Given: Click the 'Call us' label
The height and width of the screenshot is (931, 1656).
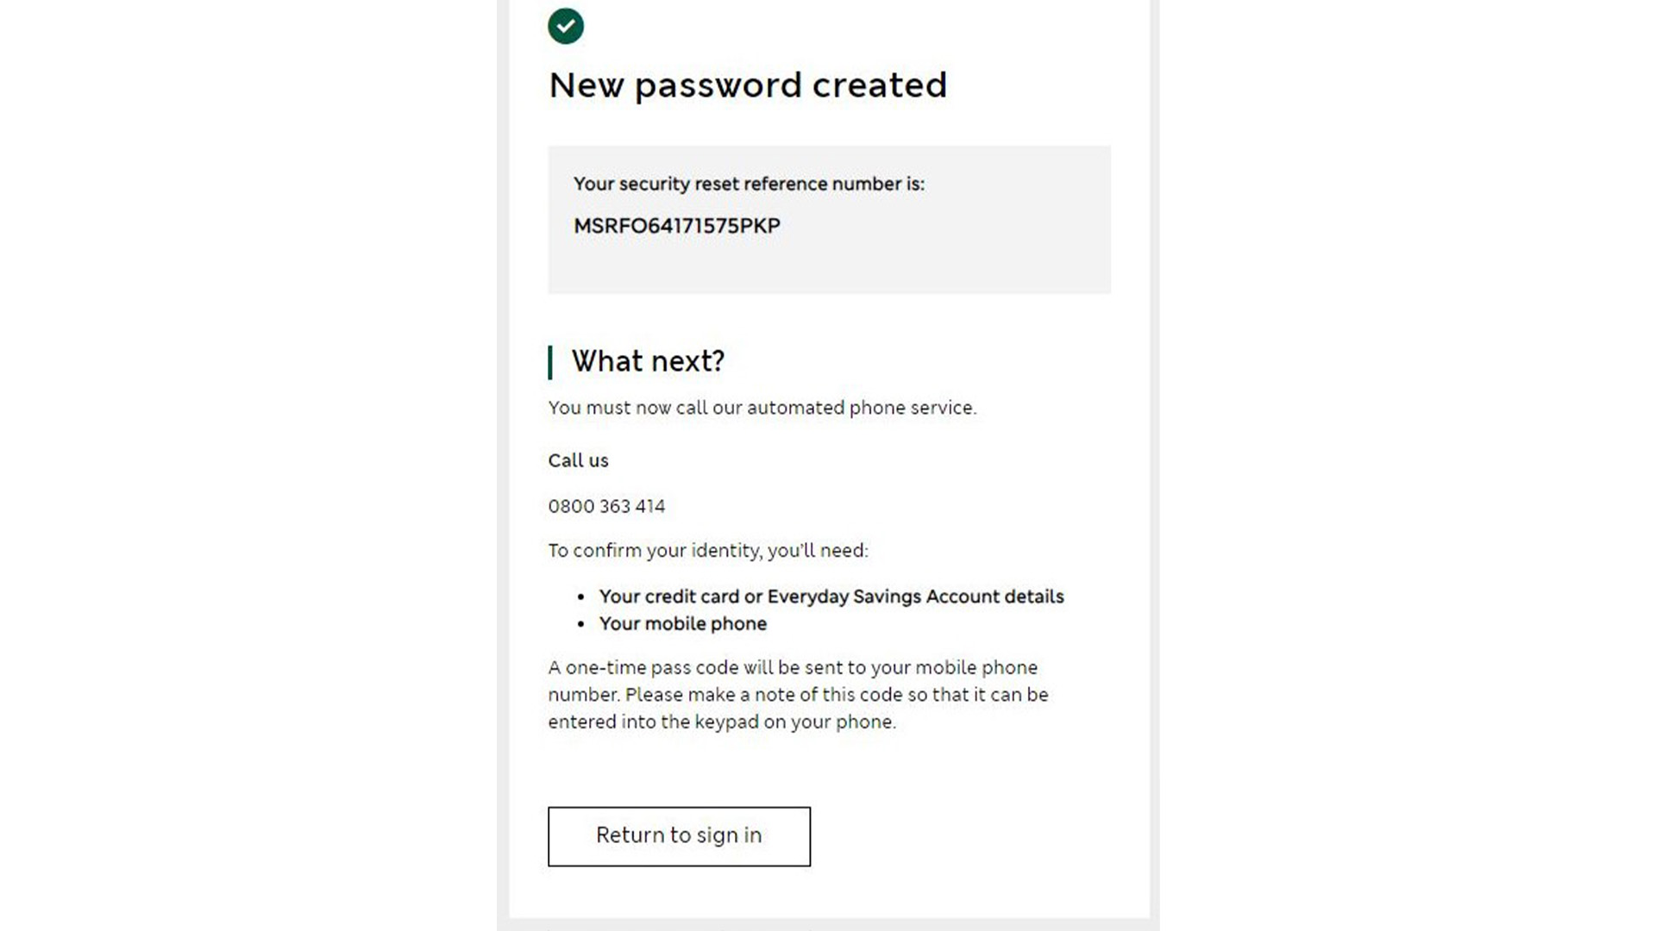Looking at the screenshot, I should (578, 460).
